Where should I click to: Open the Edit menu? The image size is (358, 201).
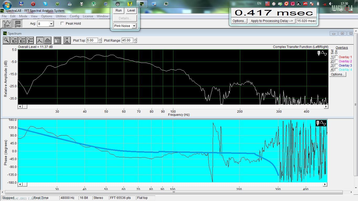[13, 16]
